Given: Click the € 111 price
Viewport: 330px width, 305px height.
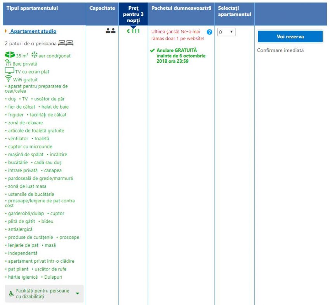Looking at the screenshot, I should click(133, 31).
